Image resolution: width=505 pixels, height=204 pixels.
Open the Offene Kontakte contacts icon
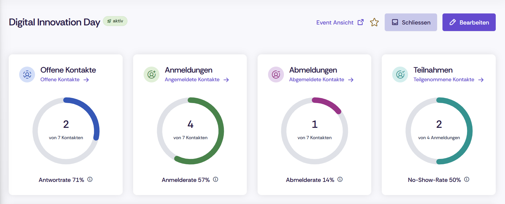click(x=27, y=74)
